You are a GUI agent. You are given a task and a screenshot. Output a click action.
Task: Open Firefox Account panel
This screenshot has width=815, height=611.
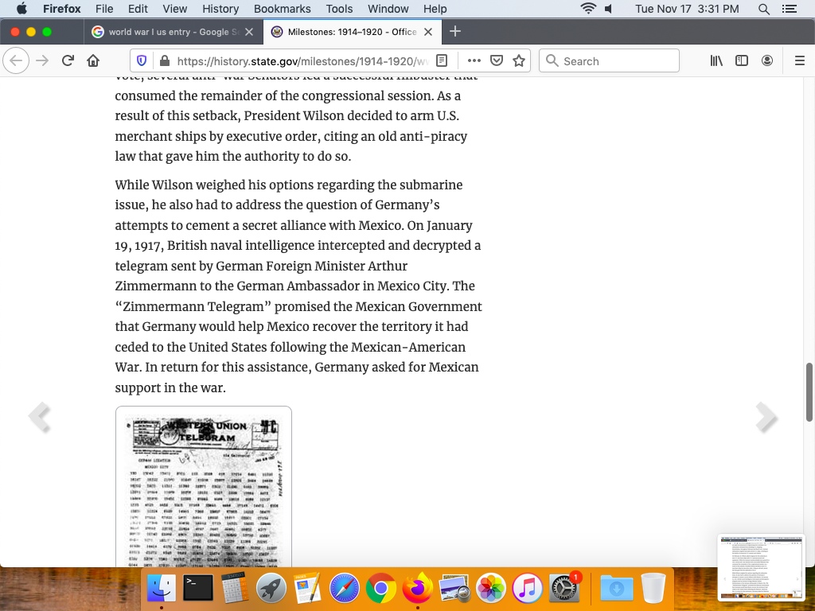click(767, 61)
